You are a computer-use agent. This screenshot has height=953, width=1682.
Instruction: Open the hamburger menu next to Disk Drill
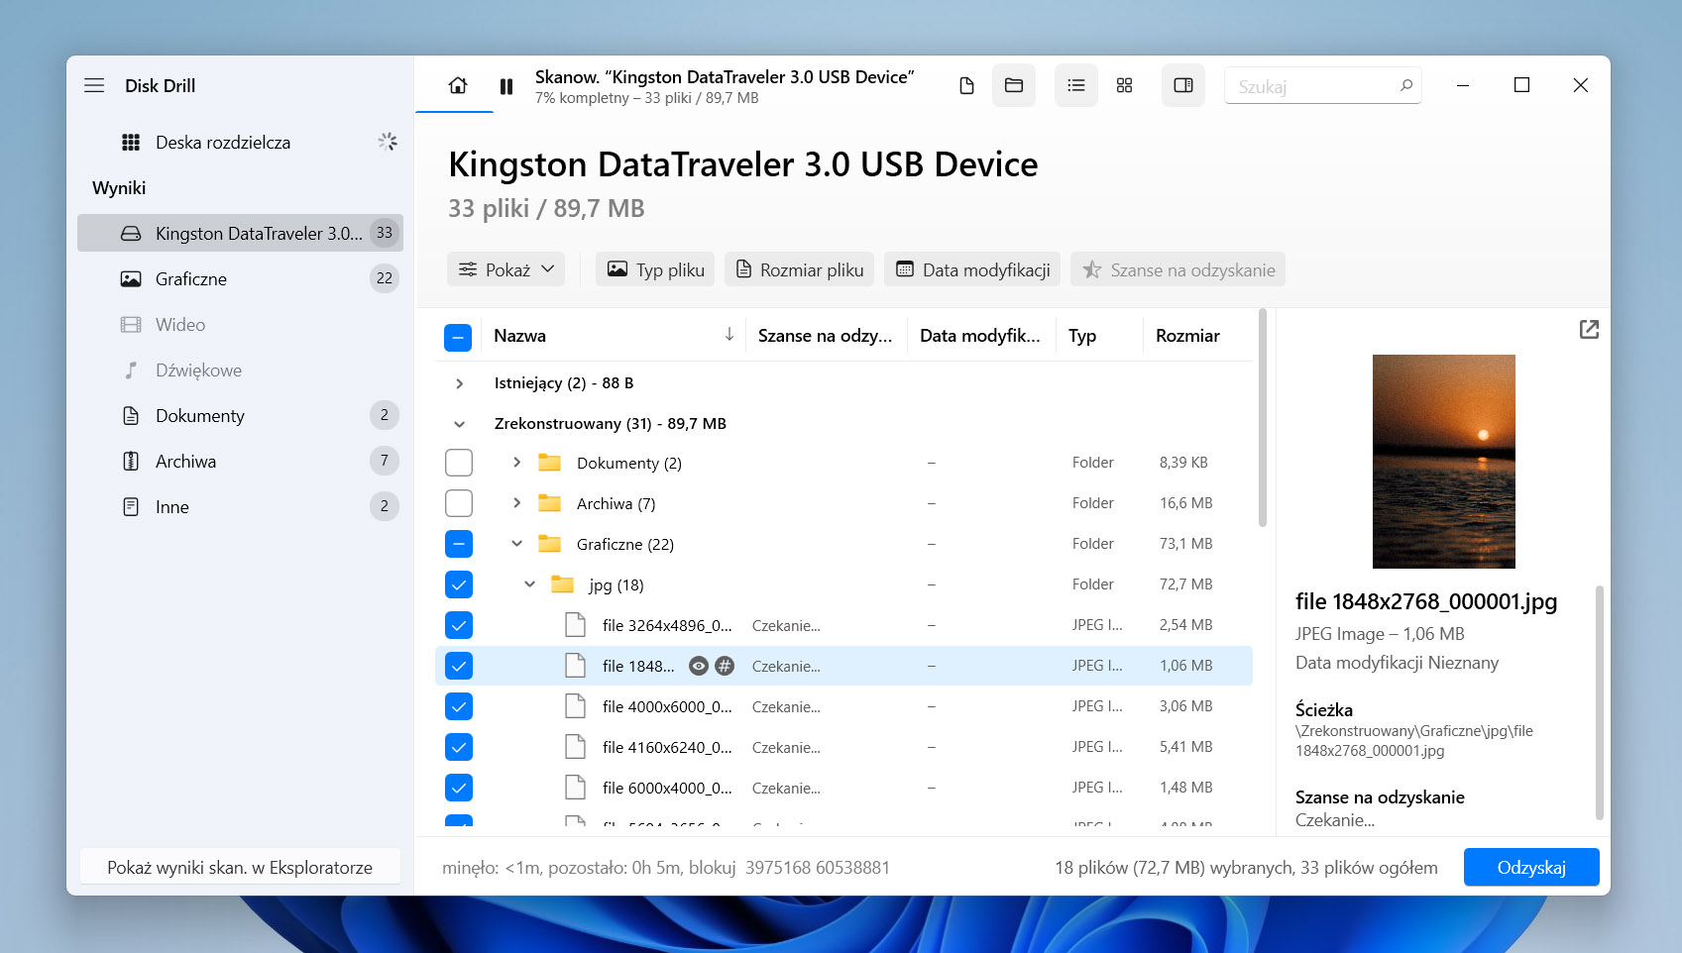[x=94, y=85]
